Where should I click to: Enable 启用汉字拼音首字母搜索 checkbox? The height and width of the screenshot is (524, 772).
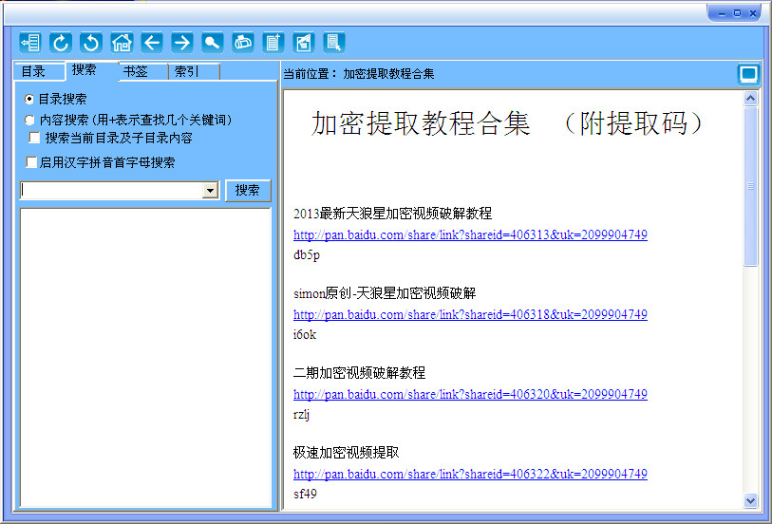(31, 162)
